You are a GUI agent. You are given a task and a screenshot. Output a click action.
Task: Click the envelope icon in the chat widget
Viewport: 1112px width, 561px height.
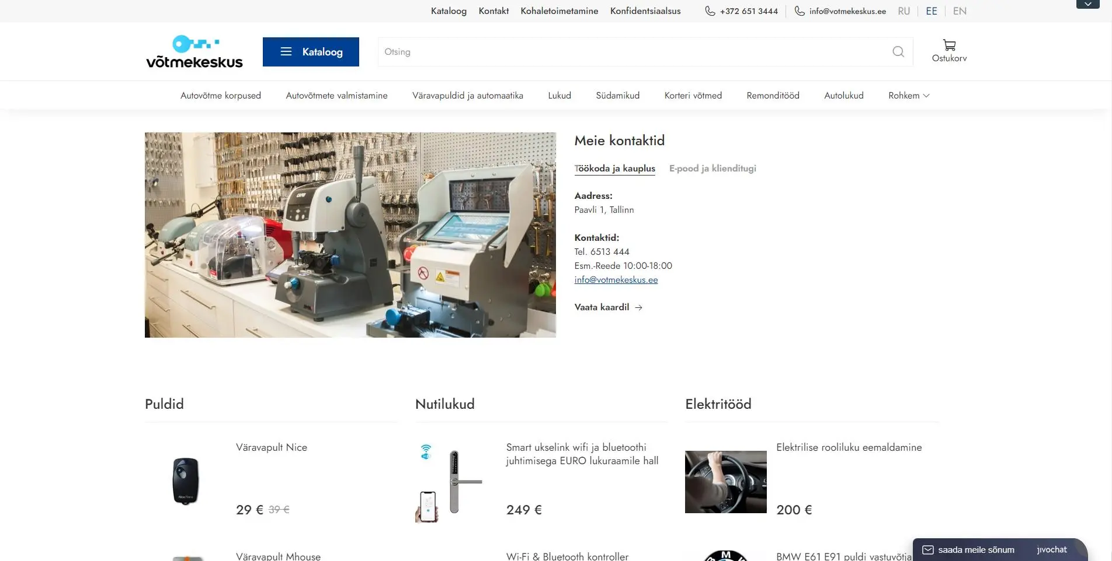pyautogui.click(x=928, y=550)
